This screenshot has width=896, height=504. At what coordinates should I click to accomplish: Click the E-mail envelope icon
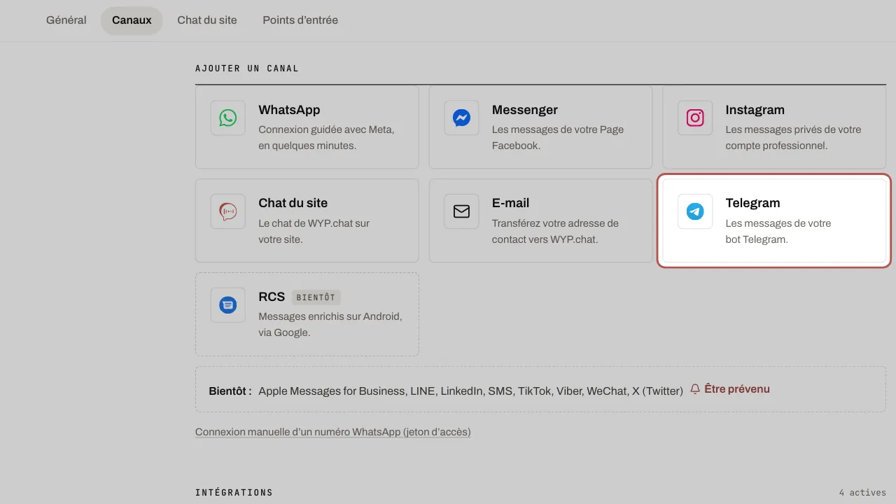click(x=461, y=211)
